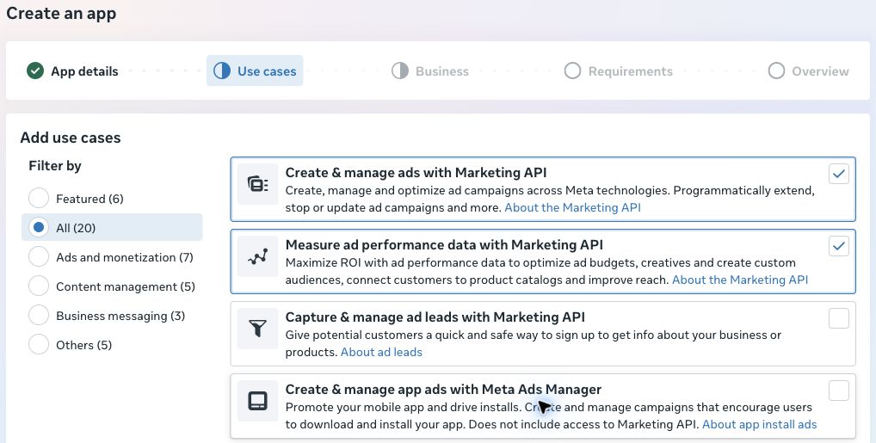This screenshot has width=876, height=443.
Task: Click the green App details checkmark icon
Action: tap(35, 71)
